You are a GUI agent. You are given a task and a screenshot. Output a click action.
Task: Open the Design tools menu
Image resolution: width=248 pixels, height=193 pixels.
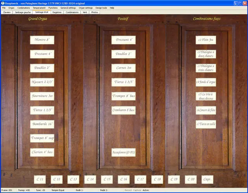[x=101, y=8]
